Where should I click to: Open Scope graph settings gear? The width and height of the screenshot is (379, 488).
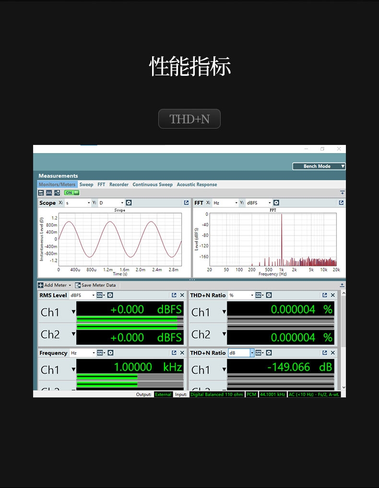tap(129, 203)
